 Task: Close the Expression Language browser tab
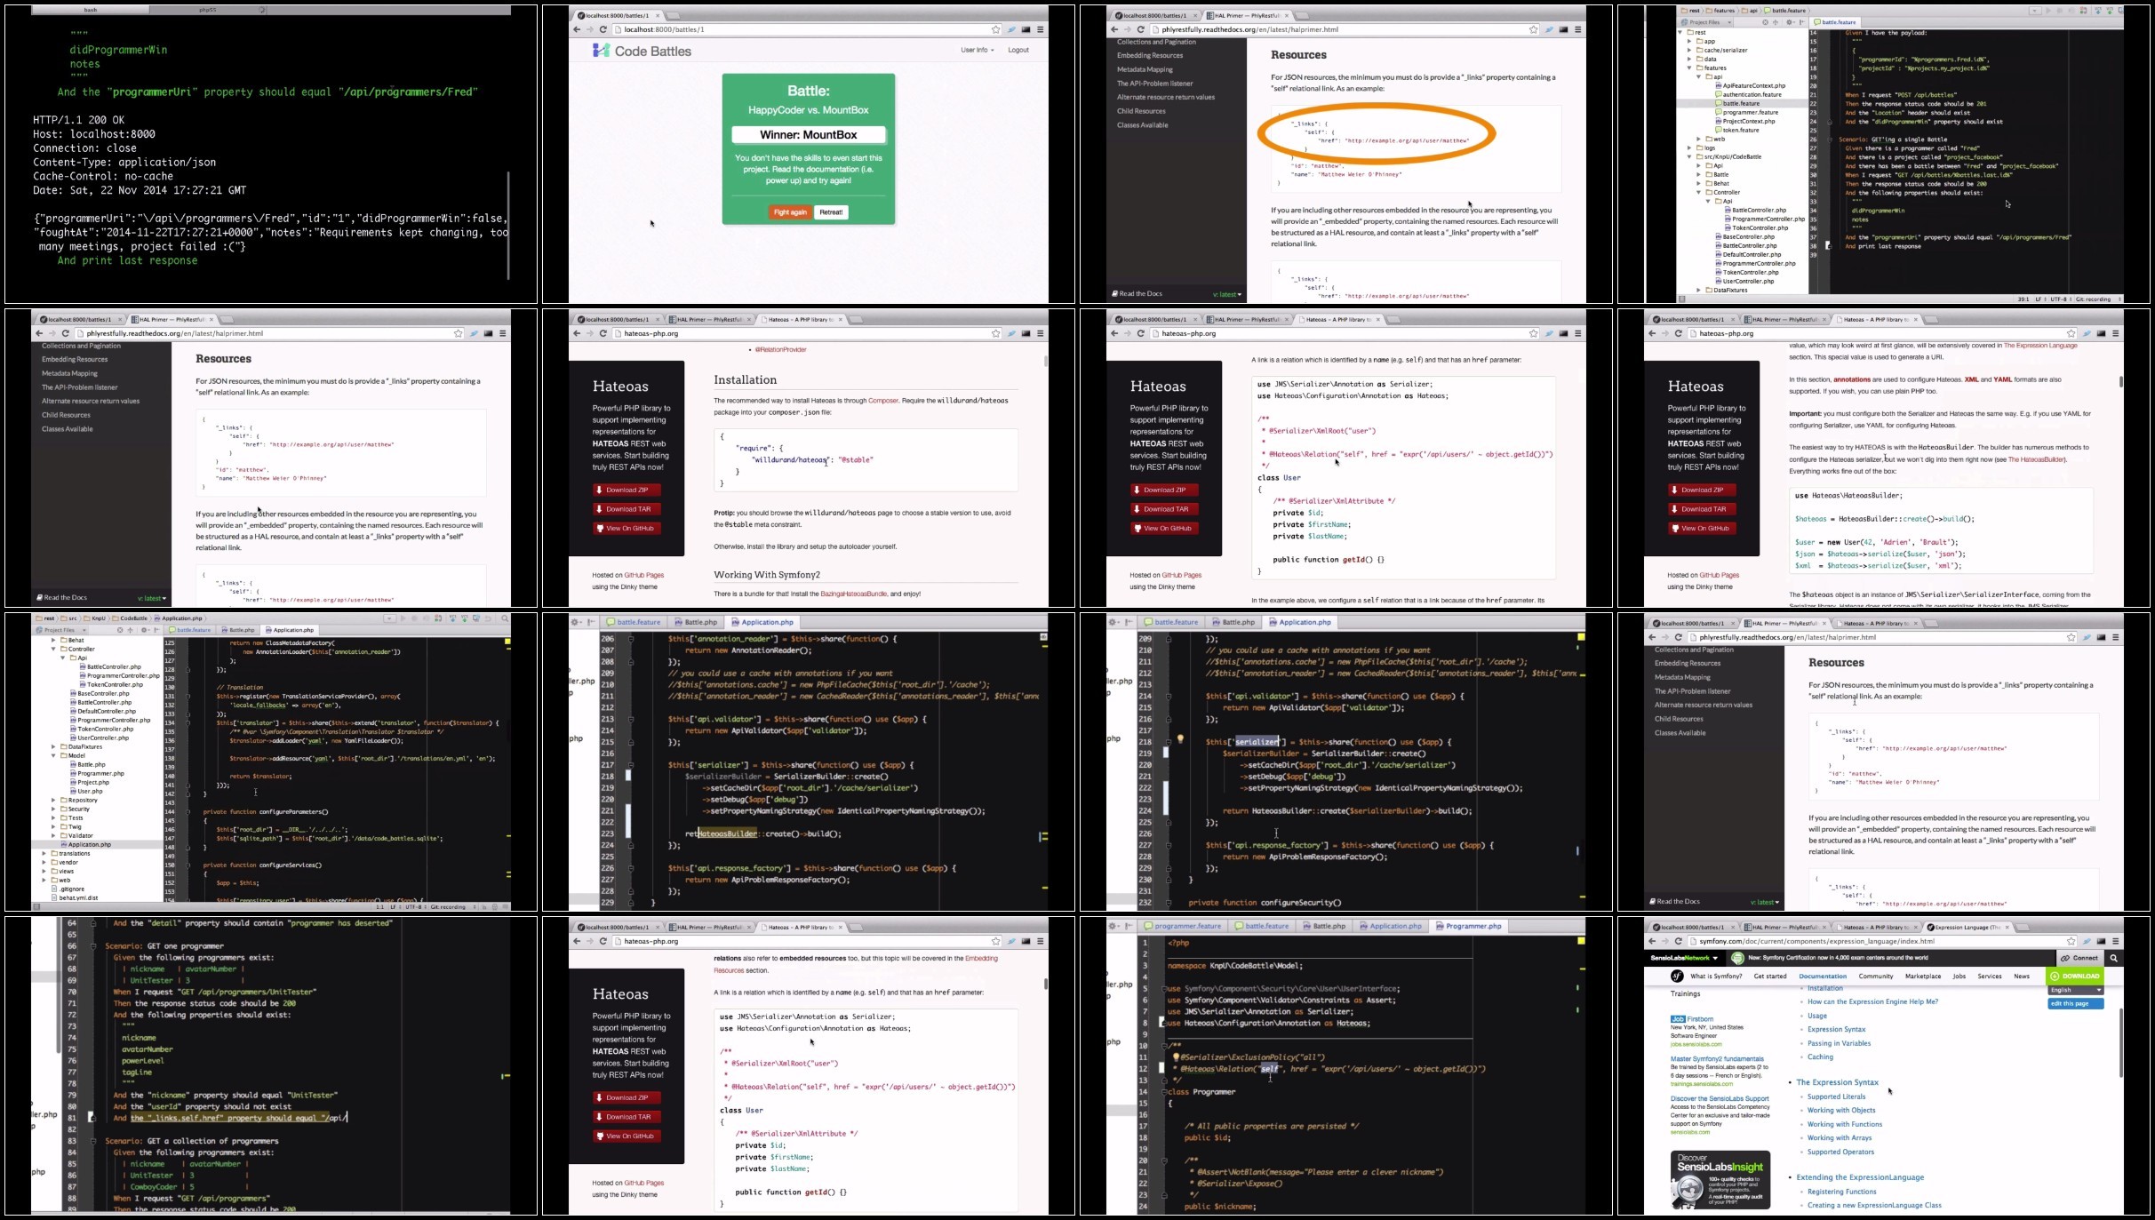tap(2007, 927)
